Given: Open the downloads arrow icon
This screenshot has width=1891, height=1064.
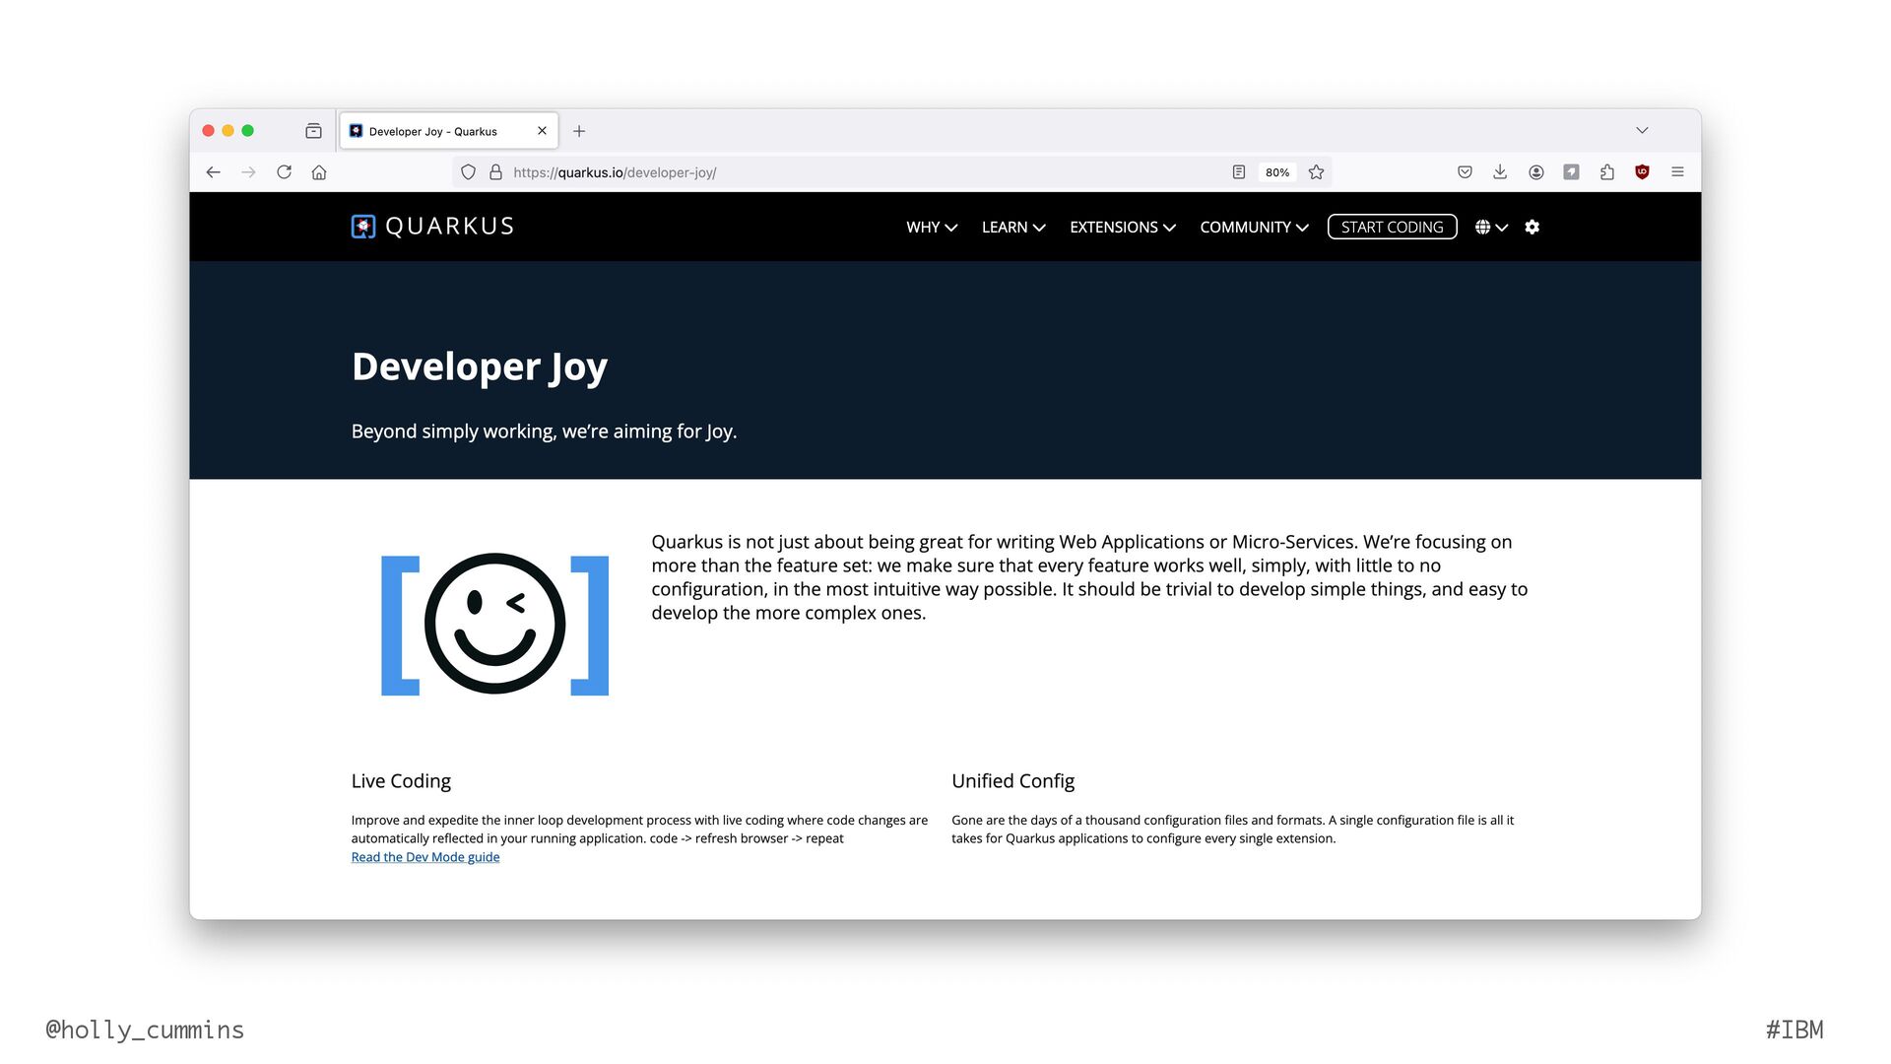Looking at the screenshot, I should pyautogui.click(x=1500, y=172).
